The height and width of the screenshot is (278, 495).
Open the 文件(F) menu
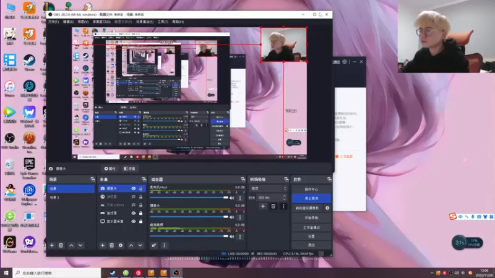pos(53,22)
